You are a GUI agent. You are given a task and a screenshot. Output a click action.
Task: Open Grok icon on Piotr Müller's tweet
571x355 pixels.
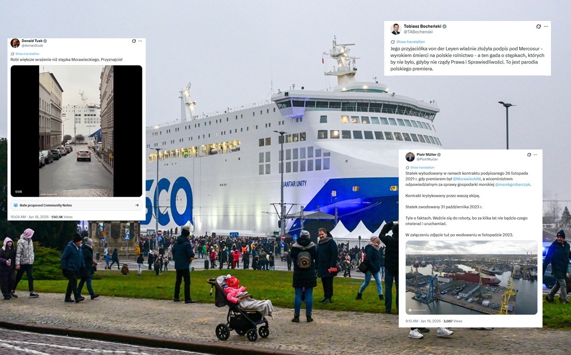[529, 155]
